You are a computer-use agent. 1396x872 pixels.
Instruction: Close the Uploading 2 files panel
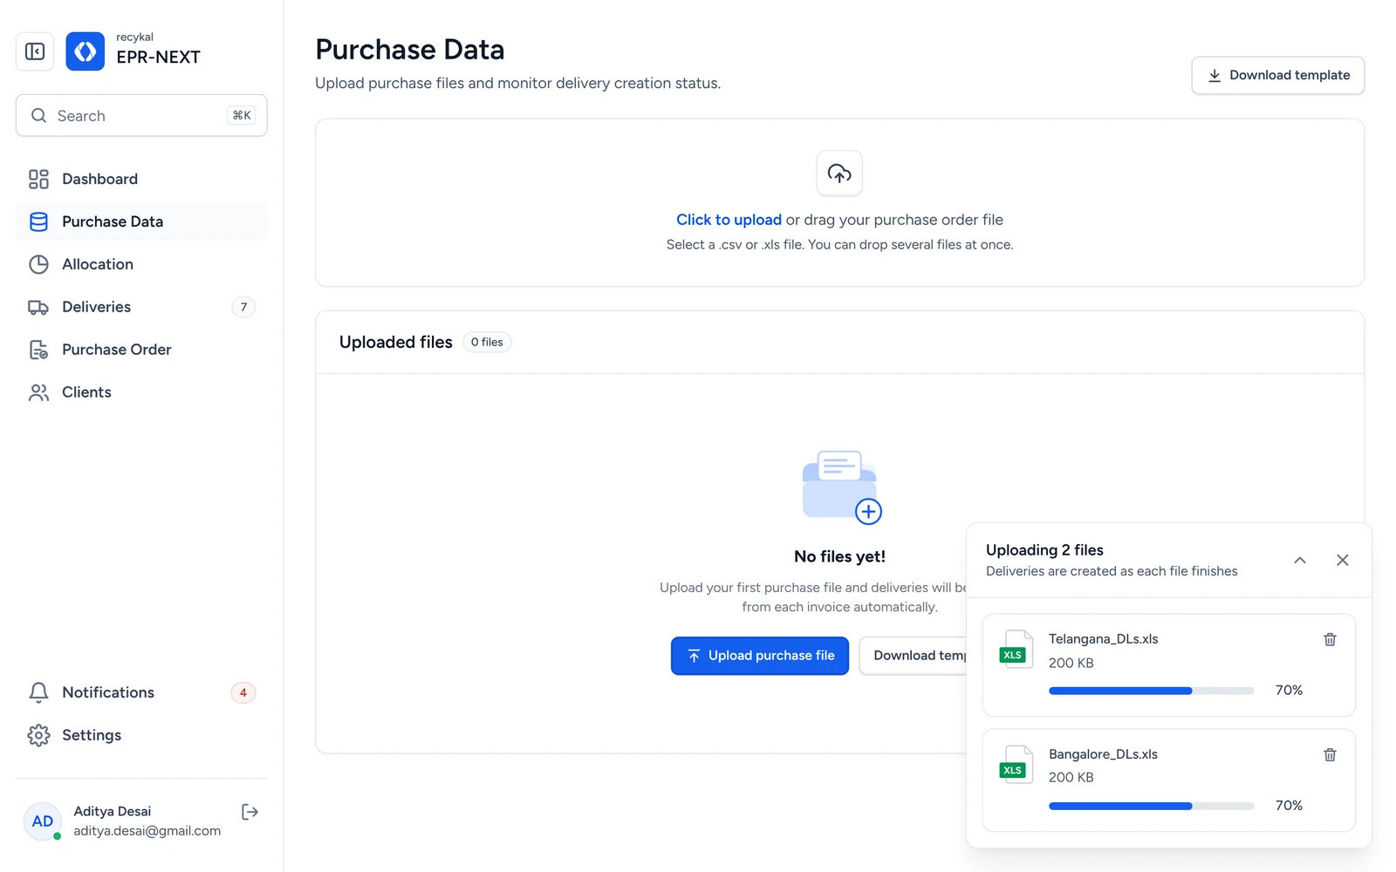[1343, 560]
